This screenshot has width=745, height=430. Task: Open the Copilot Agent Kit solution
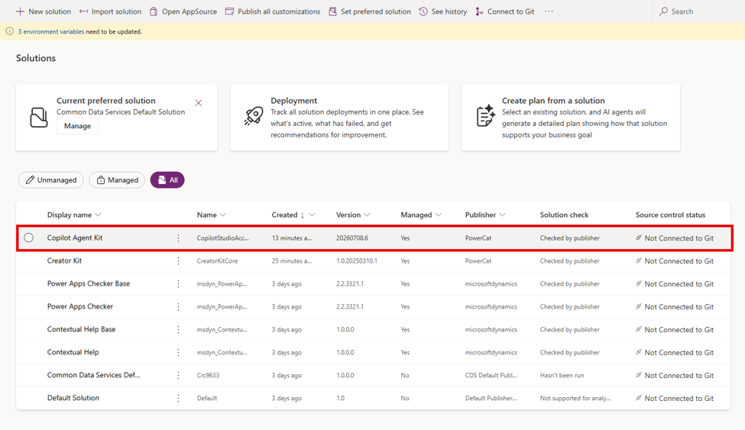[75, 238]
